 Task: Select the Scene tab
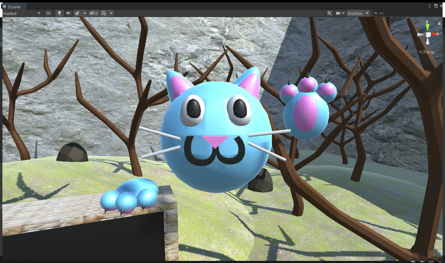pyautogui.click(x=13, y=7)
